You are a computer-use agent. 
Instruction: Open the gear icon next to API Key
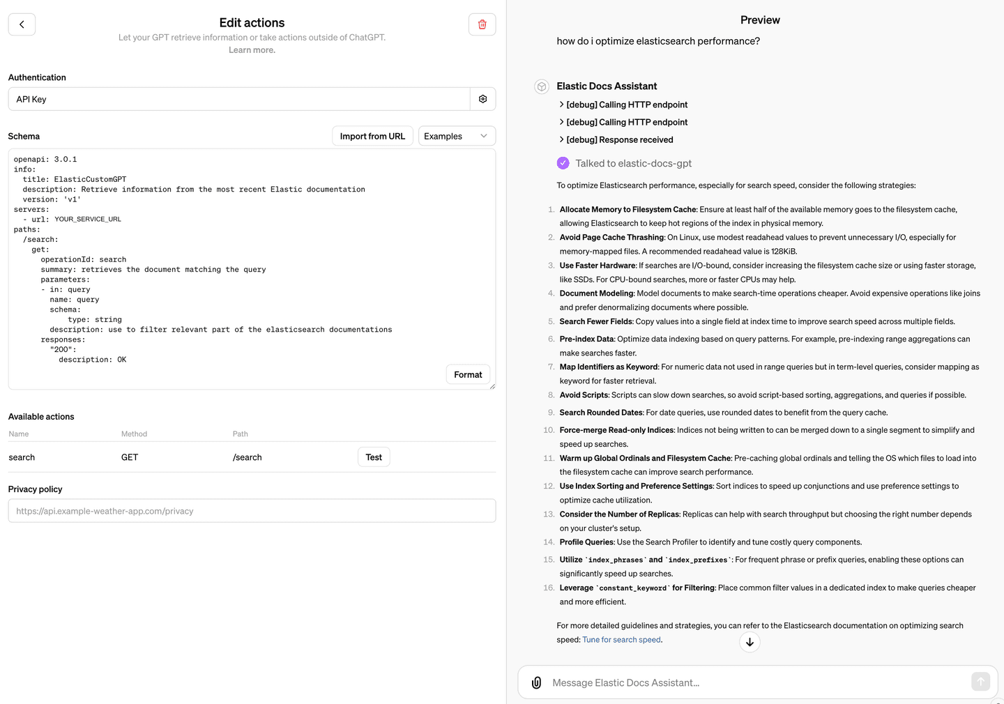482,98
